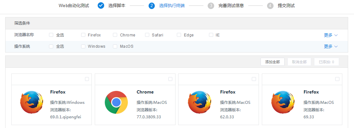Click the Firefox logo on the Windows card
This screenshot has height=128, width=354.
pyautogui.click(x=31, y=102)
